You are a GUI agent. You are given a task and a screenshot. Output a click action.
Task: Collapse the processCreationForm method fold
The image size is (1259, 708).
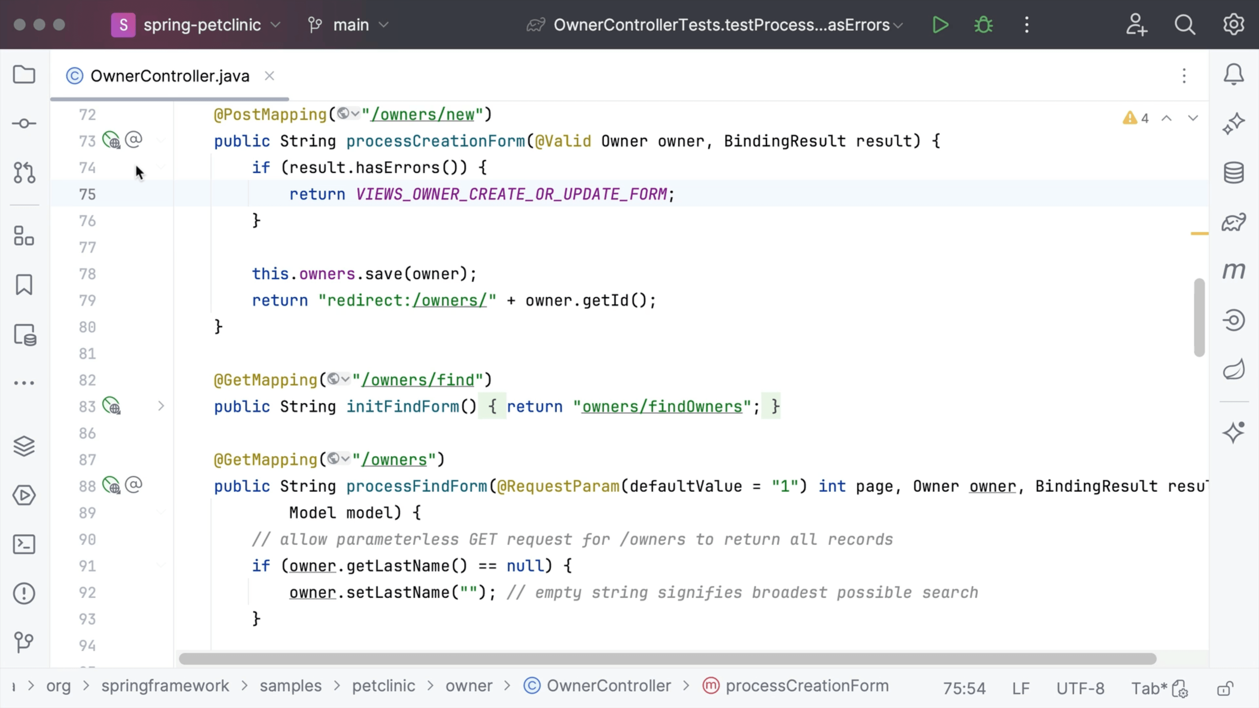point(161,140)
